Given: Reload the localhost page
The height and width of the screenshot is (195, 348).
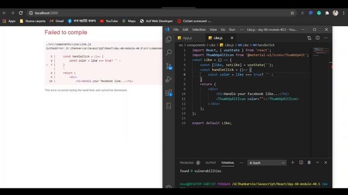Looking at the screenshot, I should (x=21, y=13).
